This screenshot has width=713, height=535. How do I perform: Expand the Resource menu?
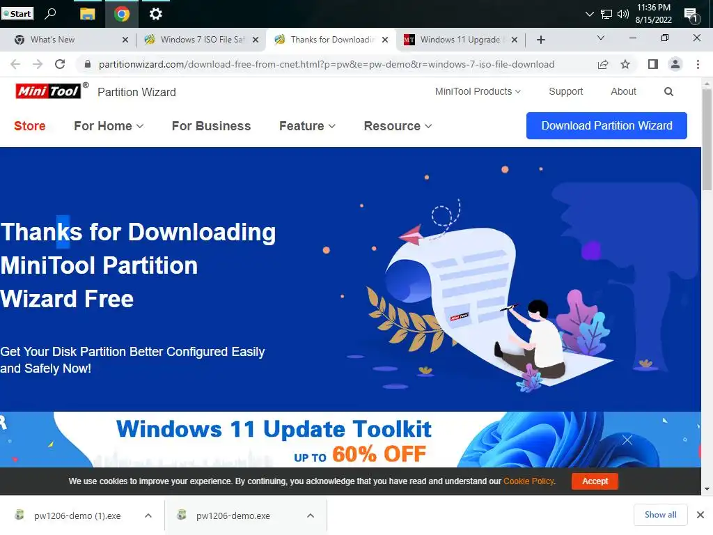(398, 126)
